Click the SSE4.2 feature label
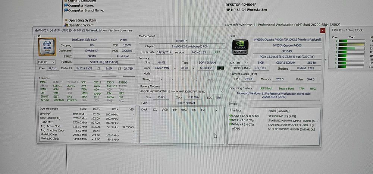This screenshot has width=373, height=174. point(70,86)
